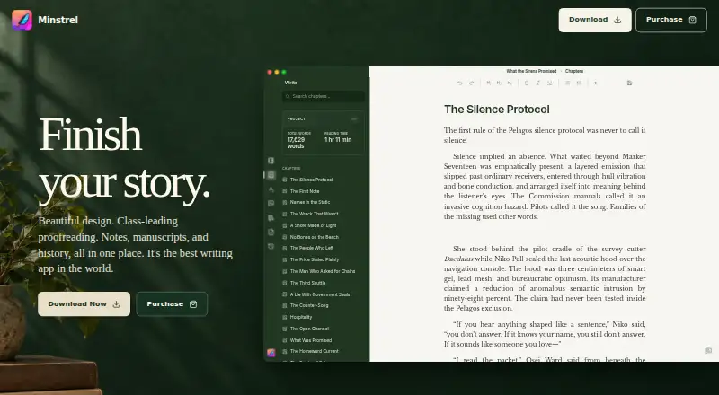The height and width of the screenshot is (395, 719).
Task: Click the letter A icon in rail
Action: tap(271, 189)
